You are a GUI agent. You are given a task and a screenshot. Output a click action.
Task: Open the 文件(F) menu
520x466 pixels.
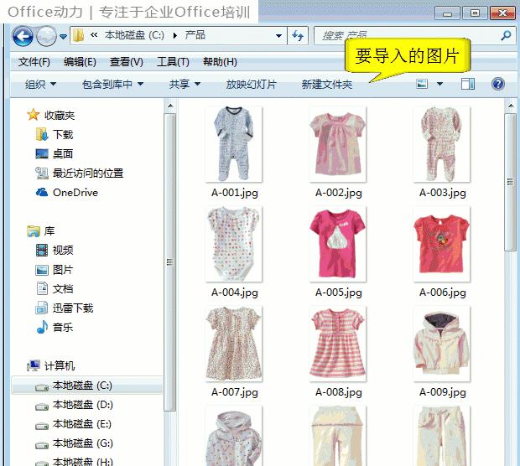tap(34, 62)
